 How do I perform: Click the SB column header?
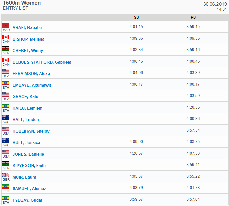pos(136,17)
